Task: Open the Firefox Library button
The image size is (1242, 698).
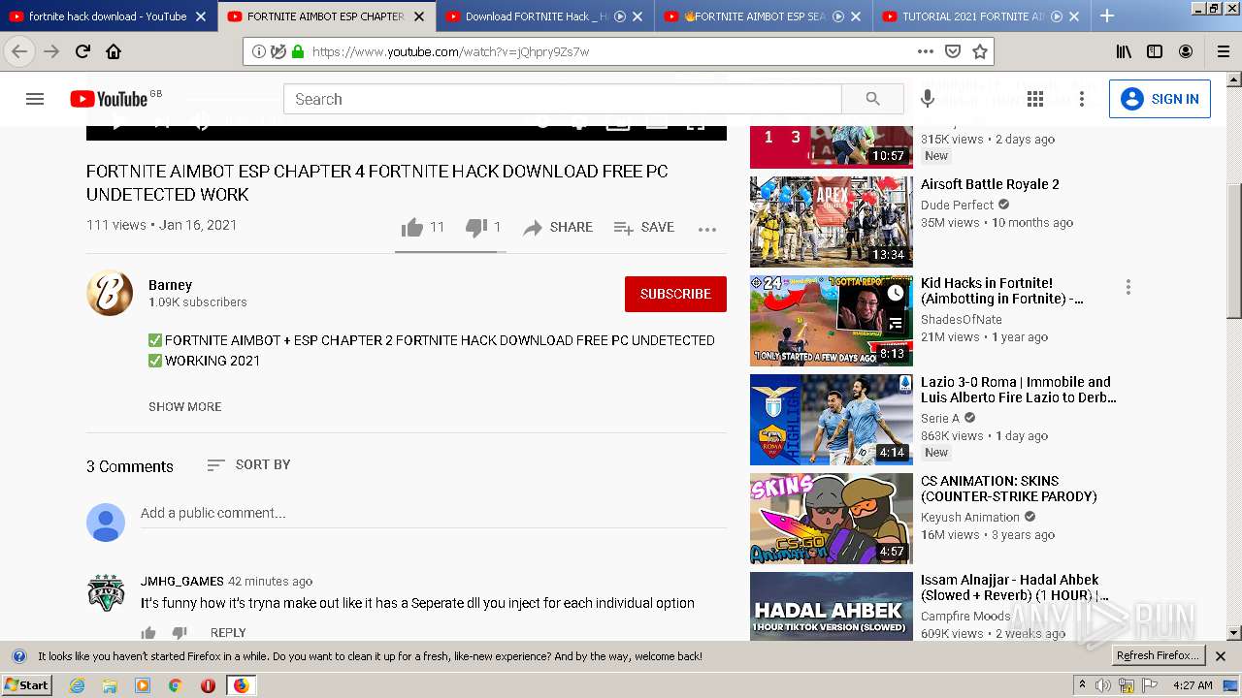Action: coord(1124,51)
